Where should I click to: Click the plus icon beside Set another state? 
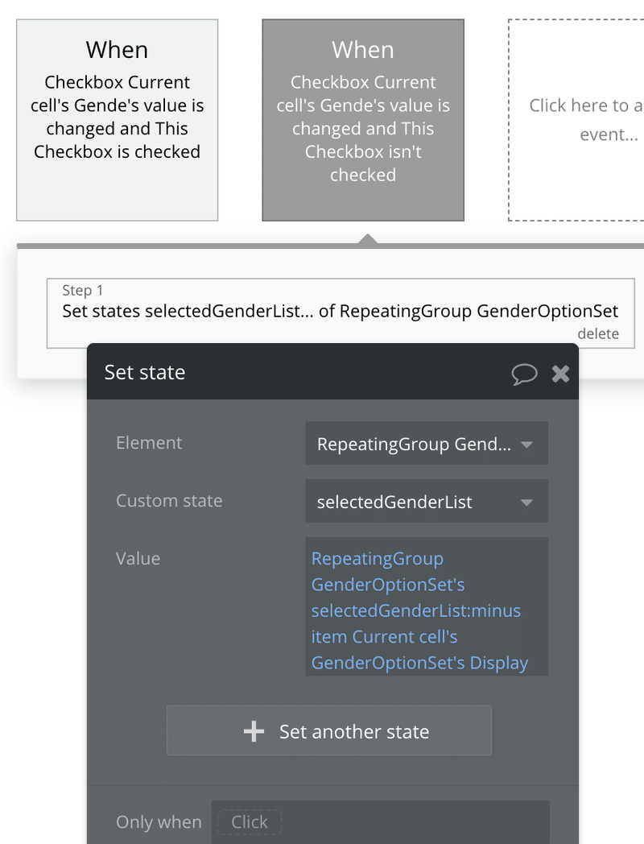(254, 731)
